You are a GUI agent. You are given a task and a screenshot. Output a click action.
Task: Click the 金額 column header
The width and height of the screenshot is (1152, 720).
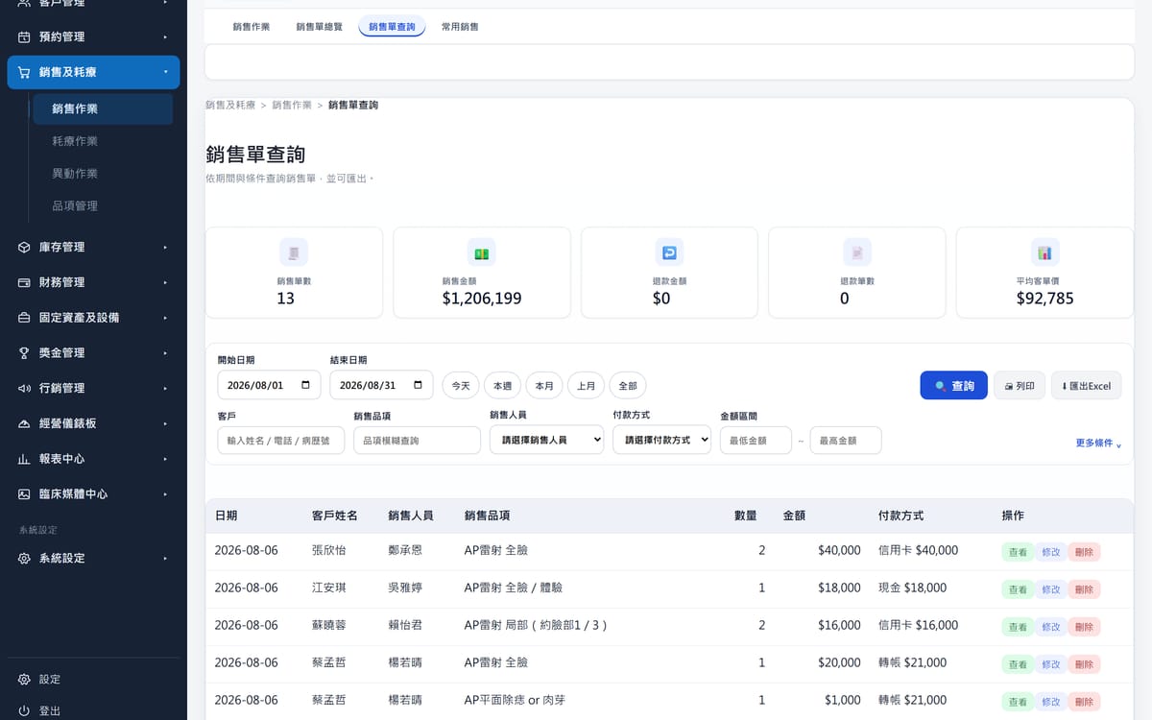pos(794,516)
